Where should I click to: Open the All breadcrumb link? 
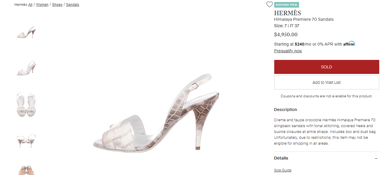click(x=30, y=5)
